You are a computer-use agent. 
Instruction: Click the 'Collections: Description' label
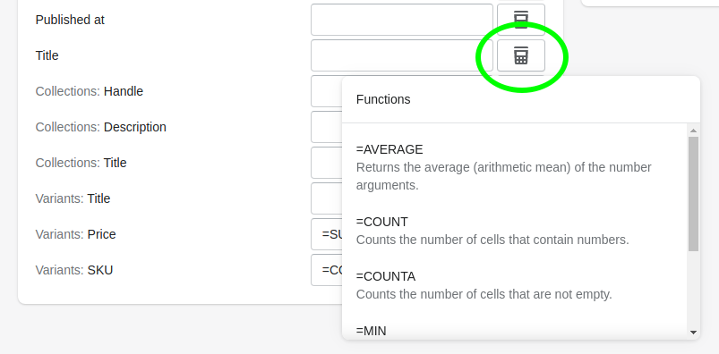(101, 127)
